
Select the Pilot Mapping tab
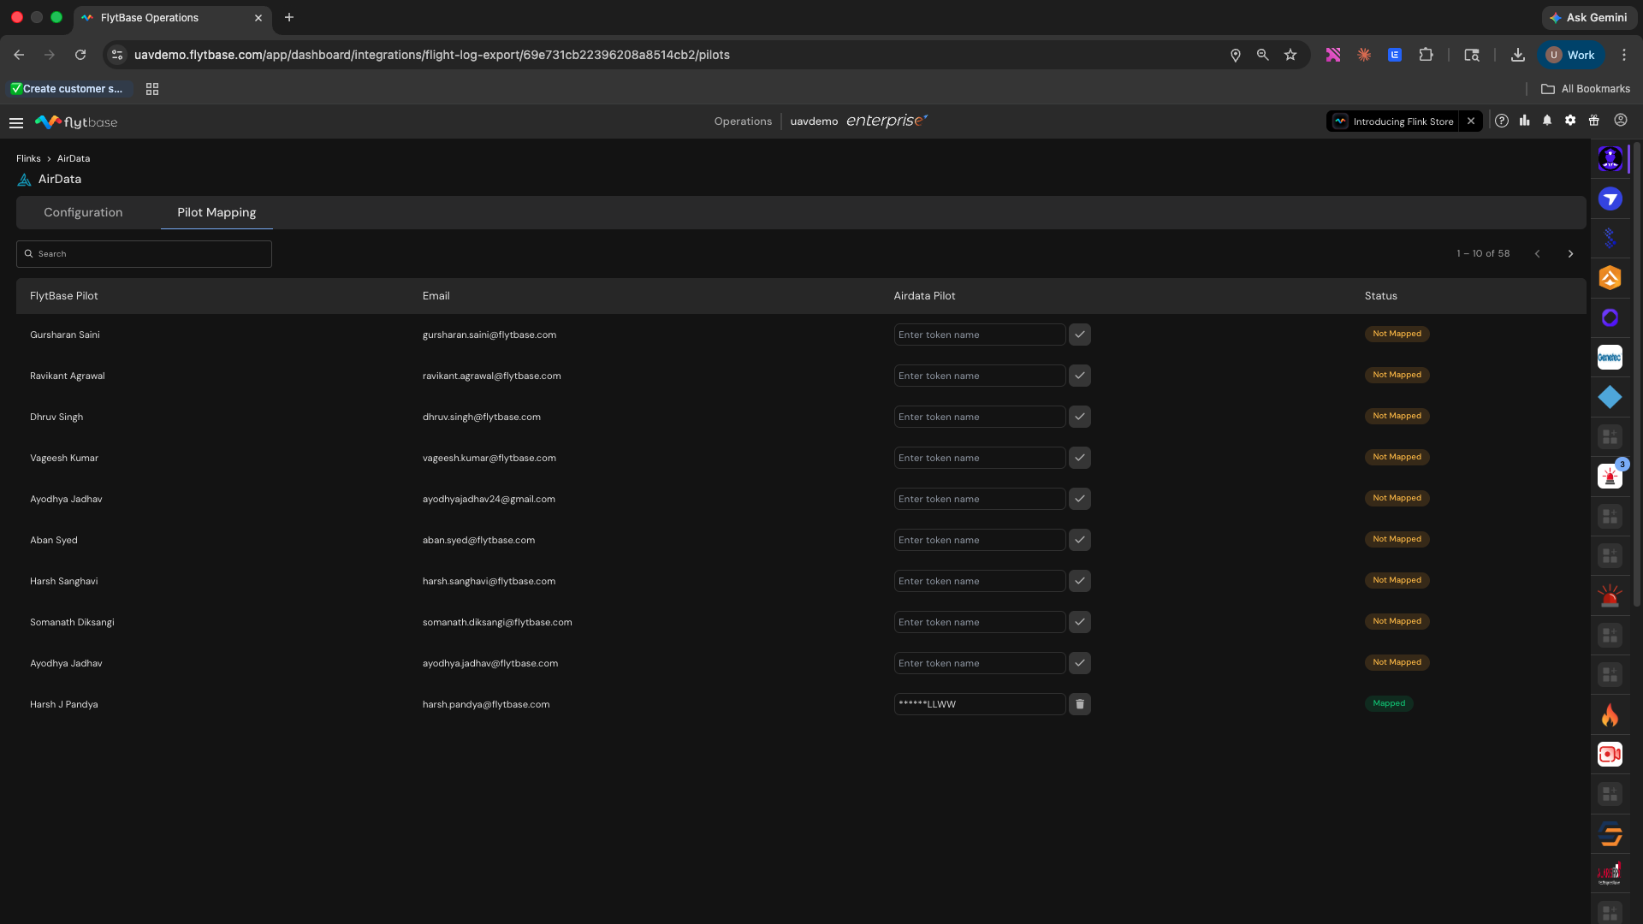coord(216,212)
